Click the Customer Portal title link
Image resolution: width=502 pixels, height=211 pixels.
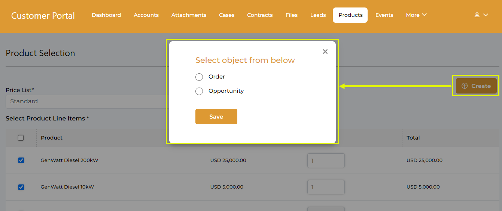point(43,16)
